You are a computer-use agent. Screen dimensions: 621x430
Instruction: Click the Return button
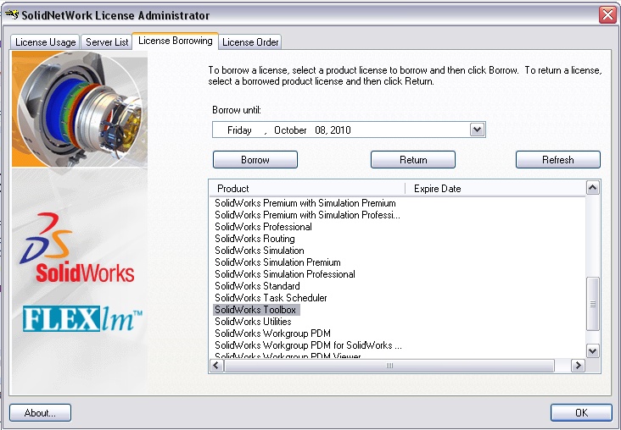[x=413, y=160]
